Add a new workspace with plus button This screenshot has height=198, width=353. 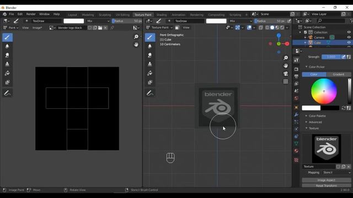tap(247, 15)
